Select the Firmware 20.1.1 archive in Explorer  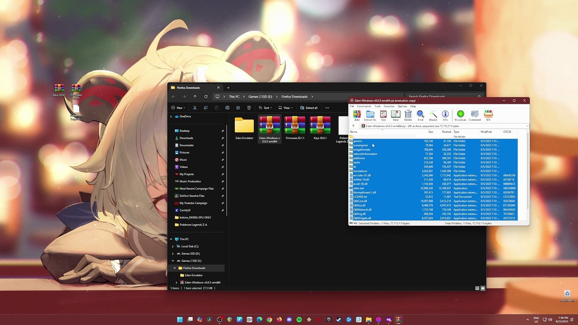pos(295,129)
